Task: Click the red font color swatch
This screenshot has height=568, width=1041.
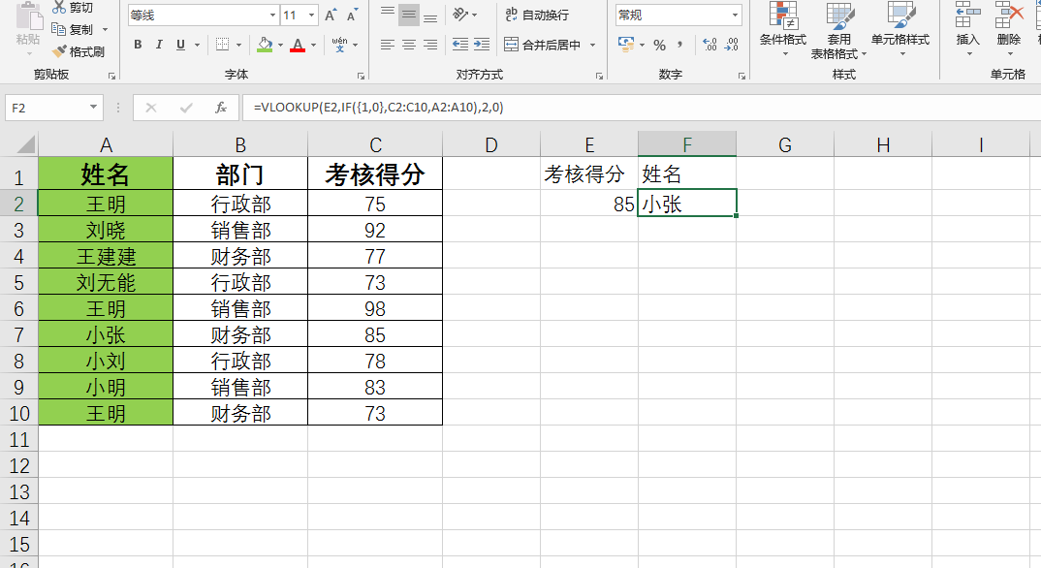Action: point(298,45)
